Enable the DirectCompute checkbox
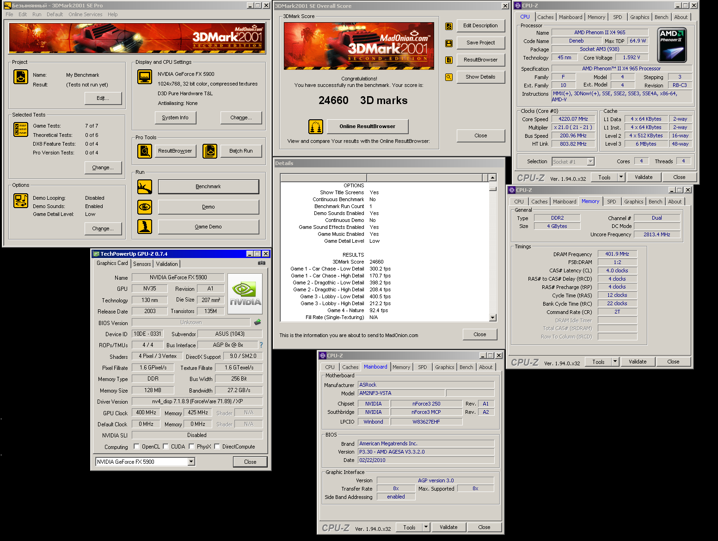The height and width of the screenshot is (541, 718). (217, 447)
